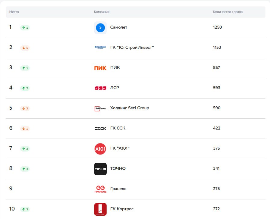
Task: Click the down-1 badge for ГК ССК
Action: coord(25,129)
